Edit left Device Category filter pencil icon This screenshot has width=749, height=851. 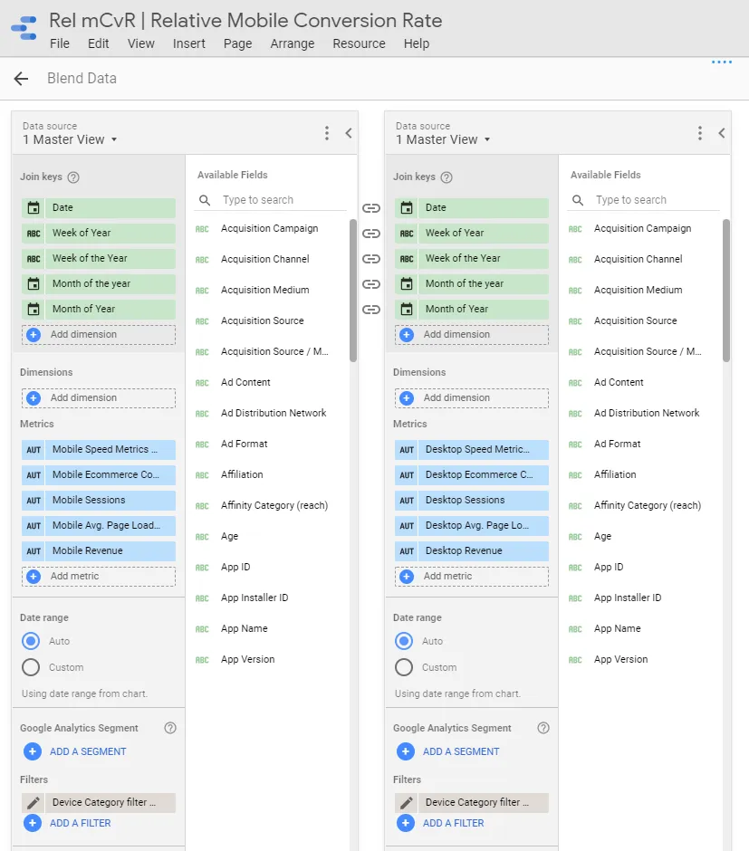pyautogui.click(x=34, y=802)
